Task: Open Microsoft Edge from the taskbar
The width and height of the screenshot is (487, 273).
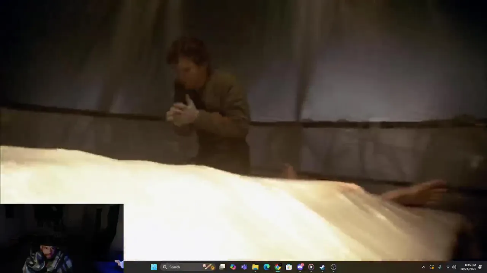Action: tap(266, 267)
